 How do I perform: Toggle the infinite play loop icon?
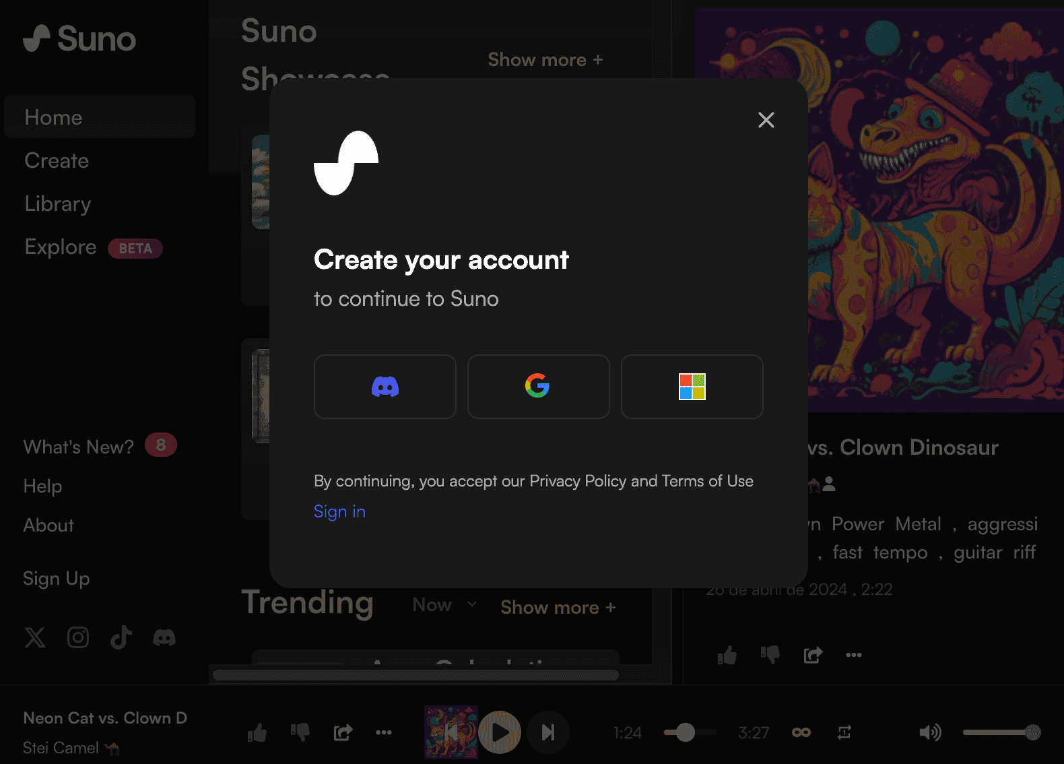tap(801, 732)
